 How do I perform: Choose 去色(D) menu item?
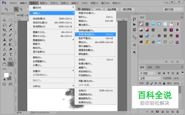click(x=95, y=90)
